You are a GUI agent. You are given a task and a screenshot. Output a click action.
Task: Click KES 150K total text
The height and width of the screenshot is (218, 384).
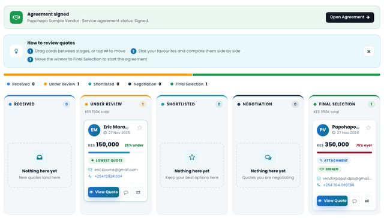click(x=97, y=112)
